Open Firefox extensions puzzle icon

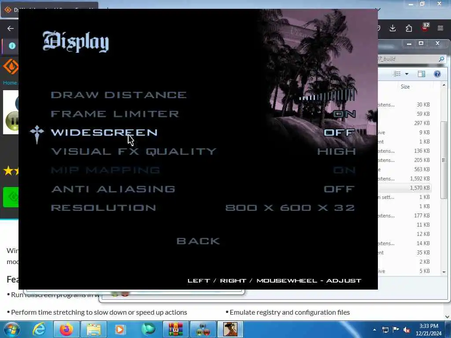pyautogui.click(x=409, y=28)
